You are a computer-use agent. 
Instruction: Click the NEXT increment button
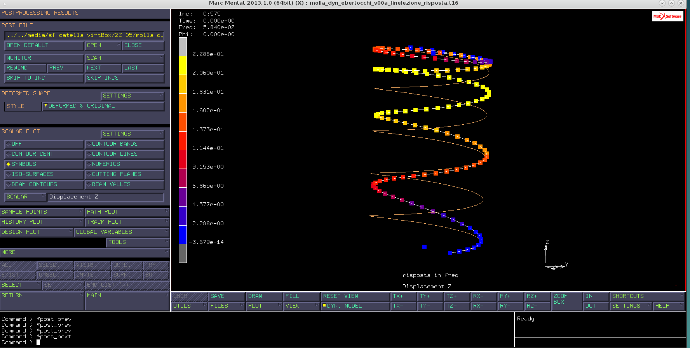point(103,68)
